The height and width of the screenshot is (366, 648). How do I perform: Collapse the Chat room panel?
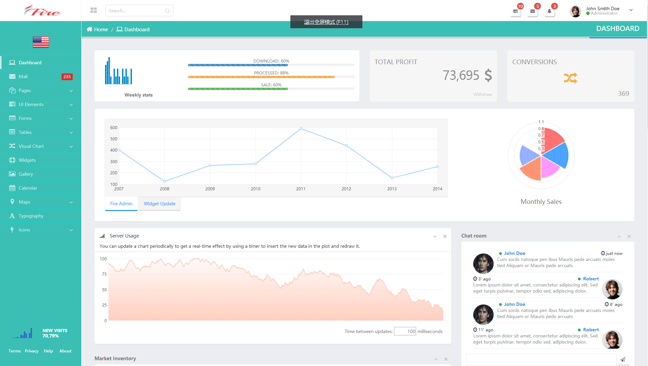[x=619, y=236]
